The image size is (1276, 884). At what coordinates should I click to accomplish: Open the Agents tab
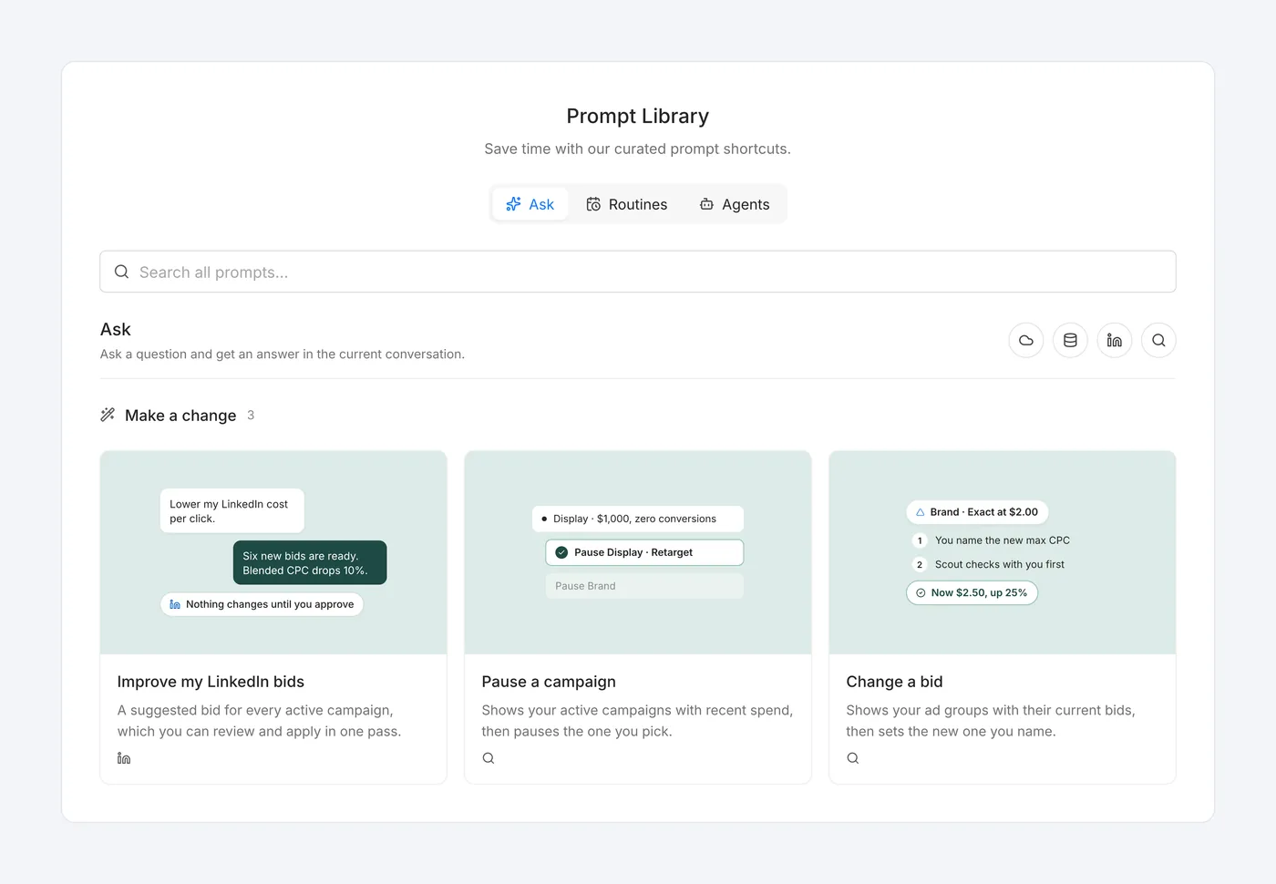pos(734,204)
